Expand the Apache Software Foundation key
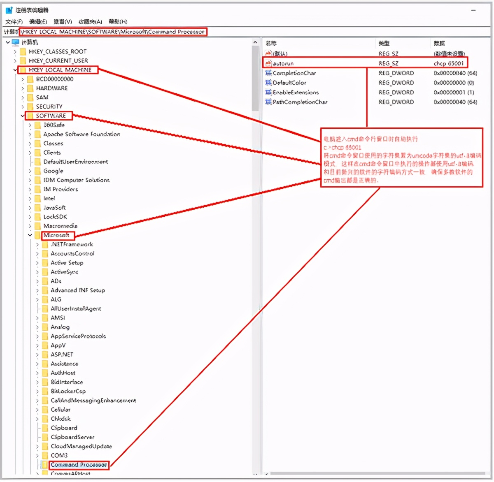Image resolution: width=494 pixels, height=482 pixels. coord(30,134)
